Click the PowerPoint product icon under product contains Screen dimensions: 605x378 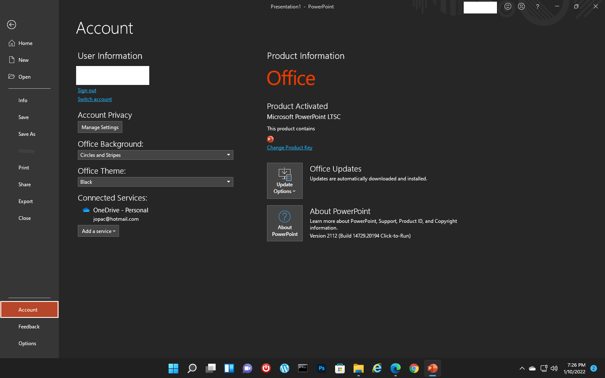tap(270, 139)
